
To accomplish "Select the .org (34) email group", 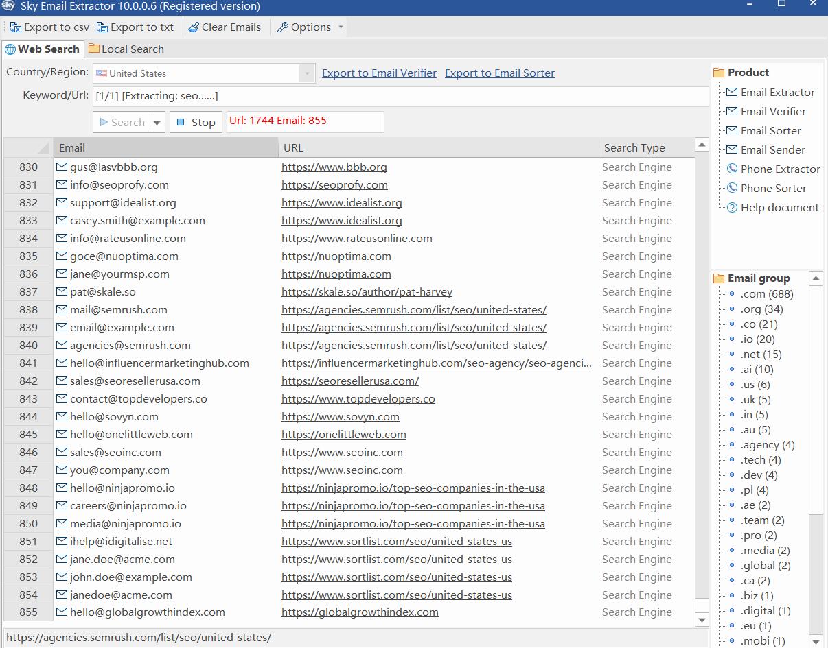I will [x=761, y=309].
